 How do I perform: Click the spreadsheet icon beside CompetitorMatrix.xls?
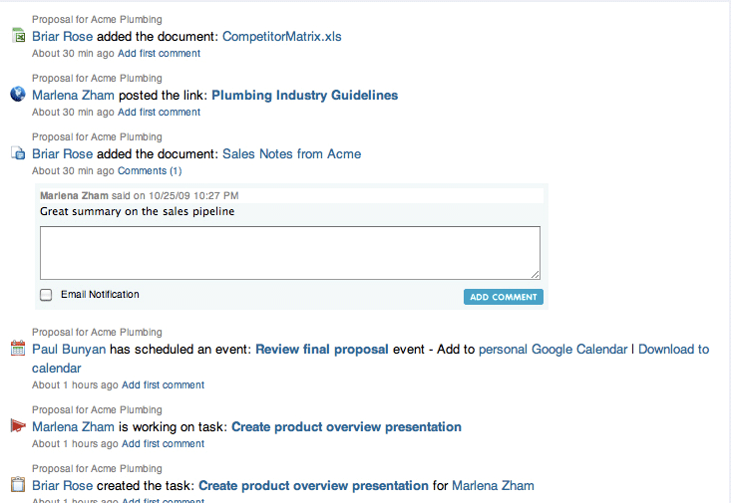click(x=18, y=36)
